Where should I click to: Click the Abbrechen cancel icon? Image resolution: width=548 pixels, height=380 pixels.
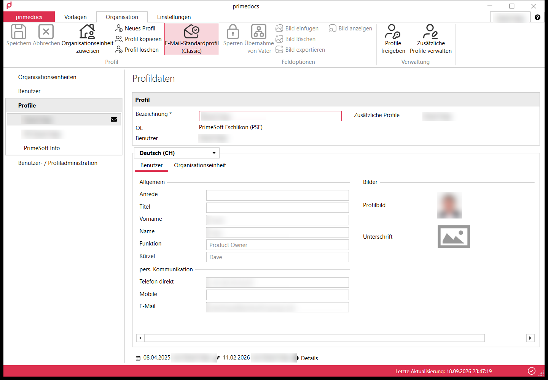[46, 32]
